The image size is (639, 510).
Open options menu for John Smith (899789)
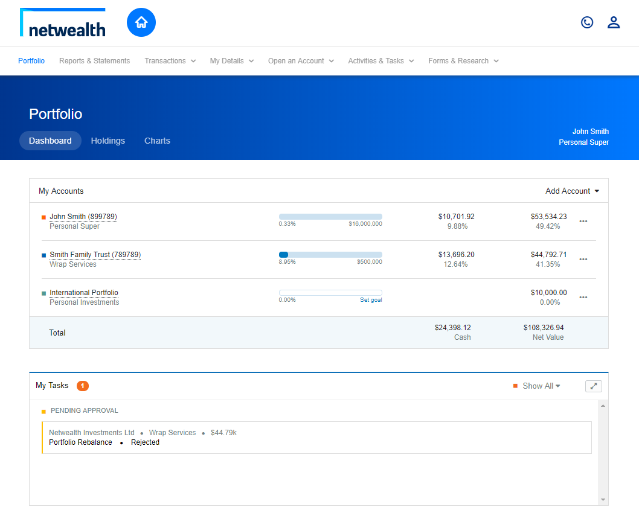click(x=583, y=221)
